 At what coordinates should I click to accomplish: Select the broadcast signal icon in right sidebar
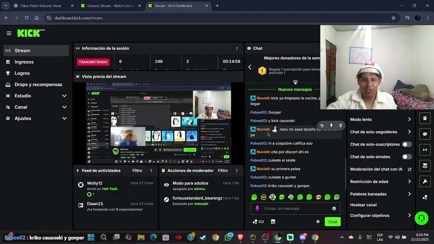pos(425,149)
